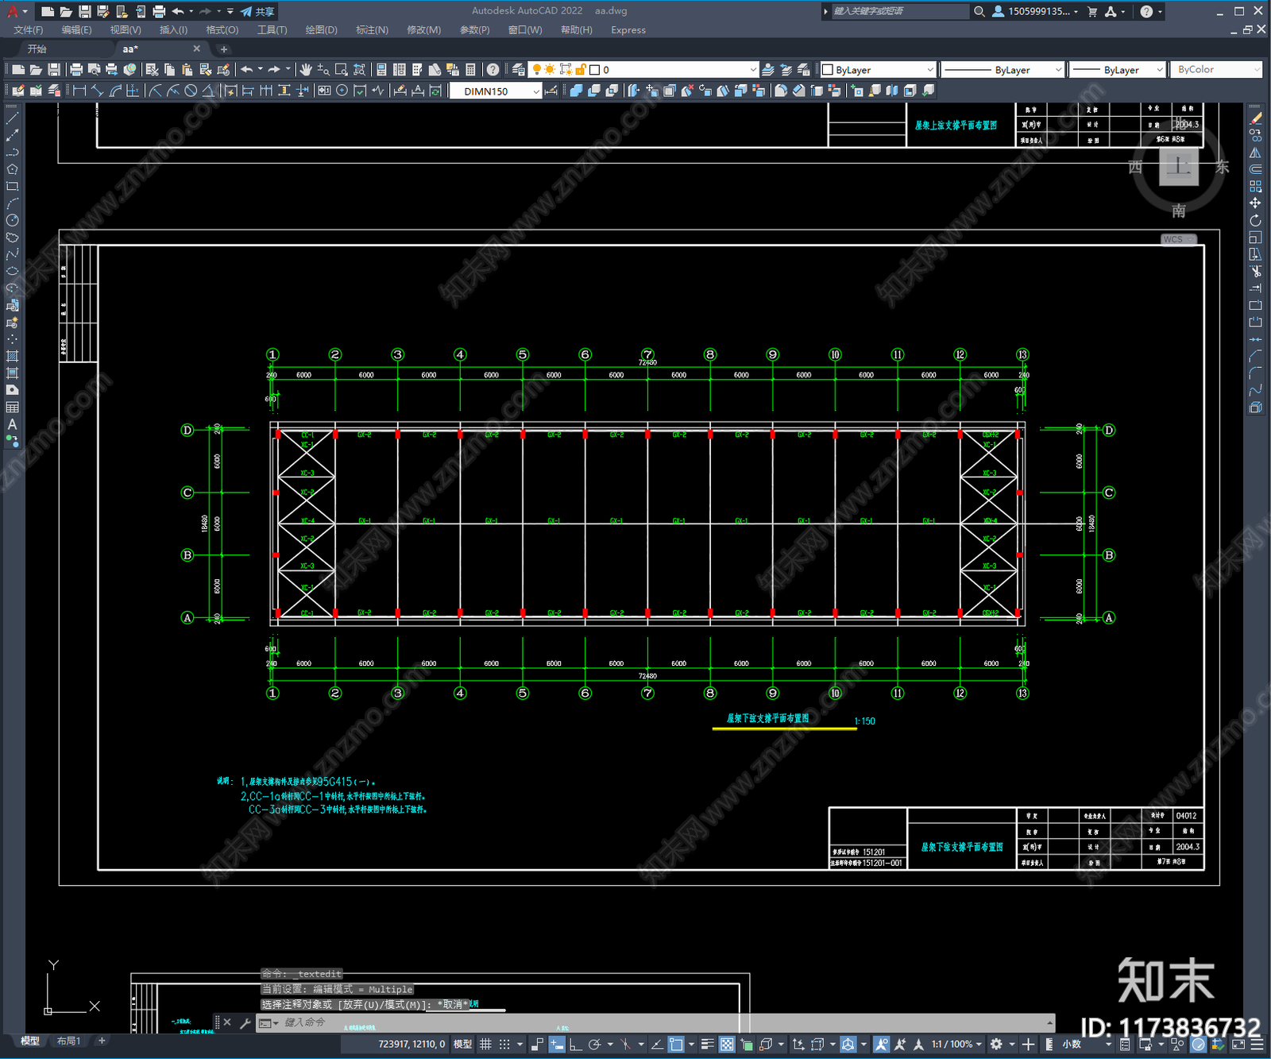Toggle transparency display in status bar
The image size is (1271, 1059).
pos(727,1044)
